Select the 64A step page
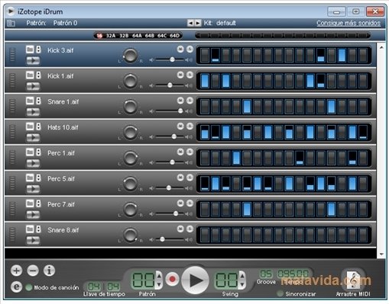 tap(137, 36)
